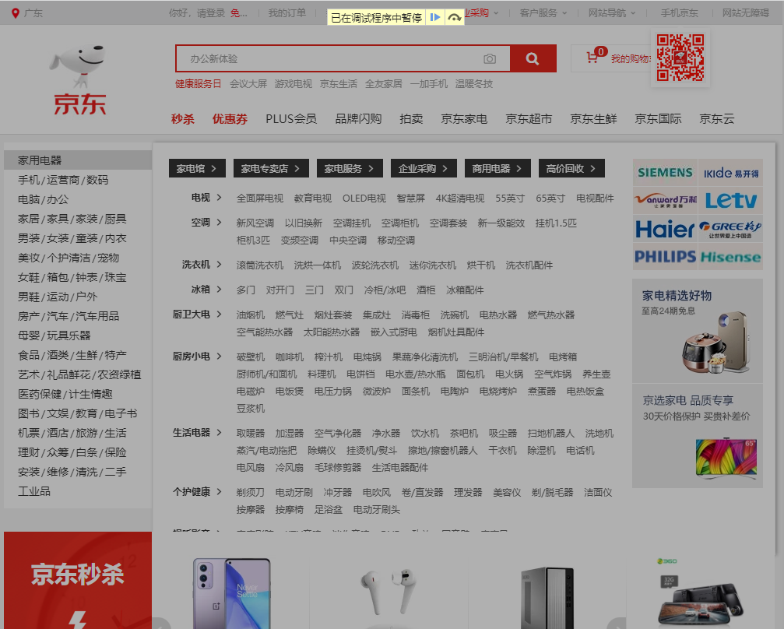Go to the 京东家电 navigation tab
This screenshot has width=784, height=629.
pos(464,119)
